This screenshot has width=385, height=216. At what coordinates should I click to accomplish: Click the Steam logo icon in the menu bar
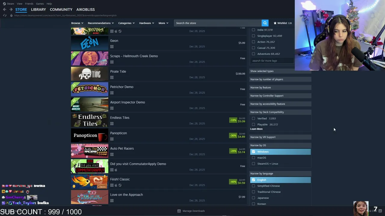tap(4, 4)
